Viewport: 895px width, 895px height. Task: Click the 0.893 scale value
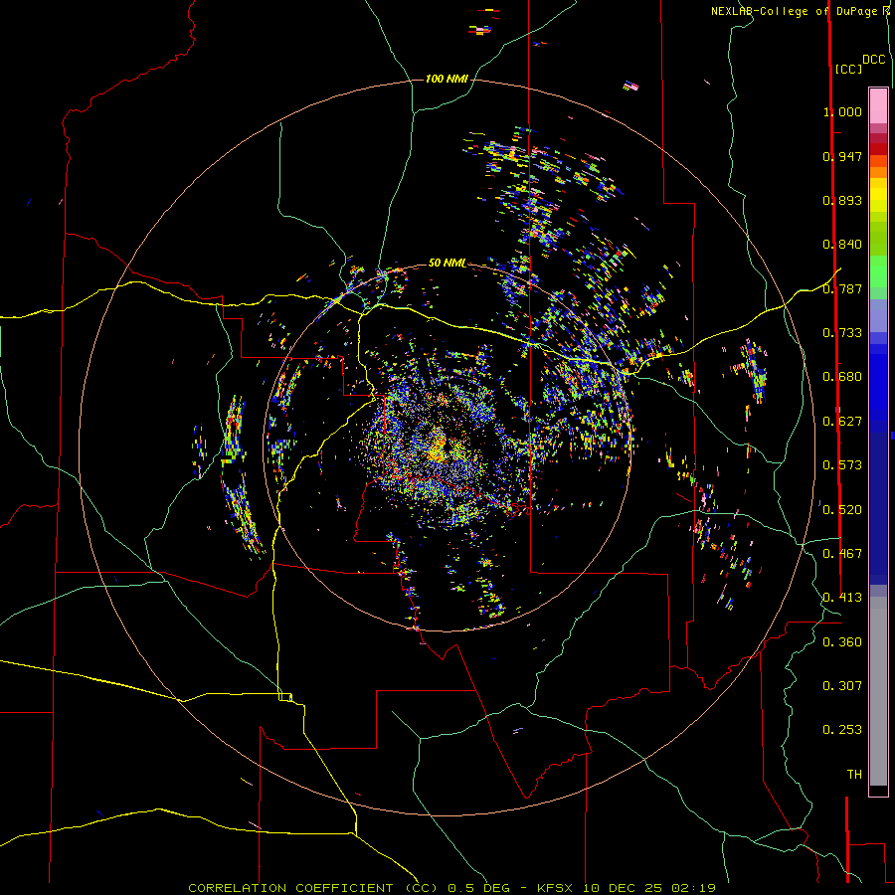[x=842, y=200]
